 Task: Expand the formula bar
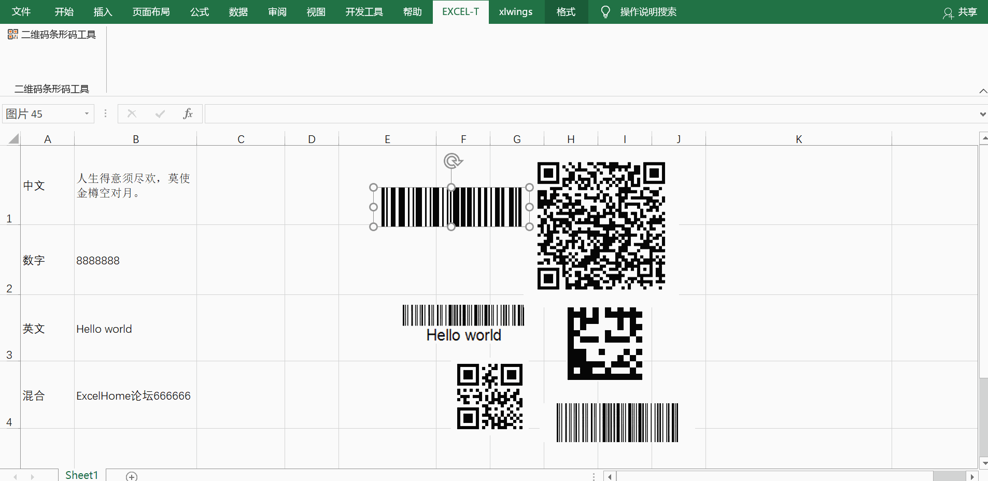(x=982, y=114)
